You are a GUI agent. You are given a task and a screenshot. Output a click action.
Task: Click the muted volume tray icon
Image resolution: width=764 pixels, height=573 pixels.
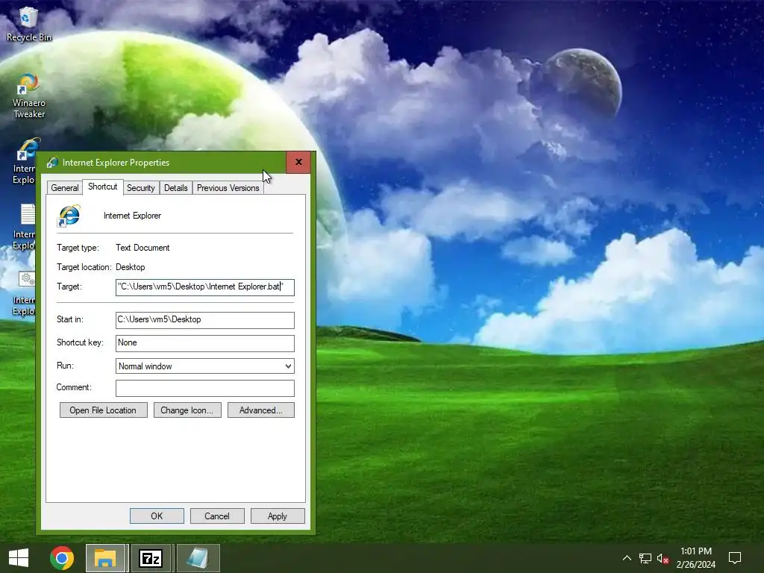pos(663,558)
